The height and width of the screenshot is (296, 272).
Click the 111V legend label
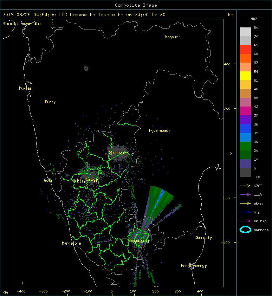pos(258,195)
